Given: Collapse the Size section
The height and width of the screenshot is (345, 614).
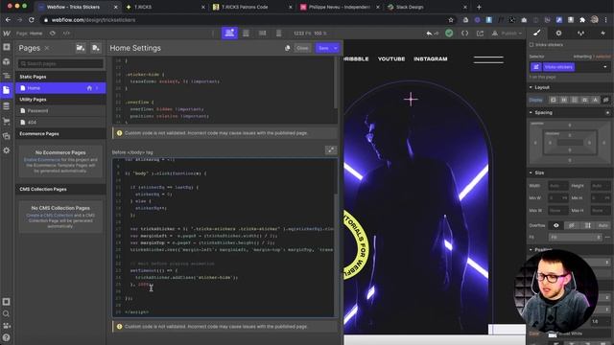Looking at the screenshot, I should click(x=531, y=172).
